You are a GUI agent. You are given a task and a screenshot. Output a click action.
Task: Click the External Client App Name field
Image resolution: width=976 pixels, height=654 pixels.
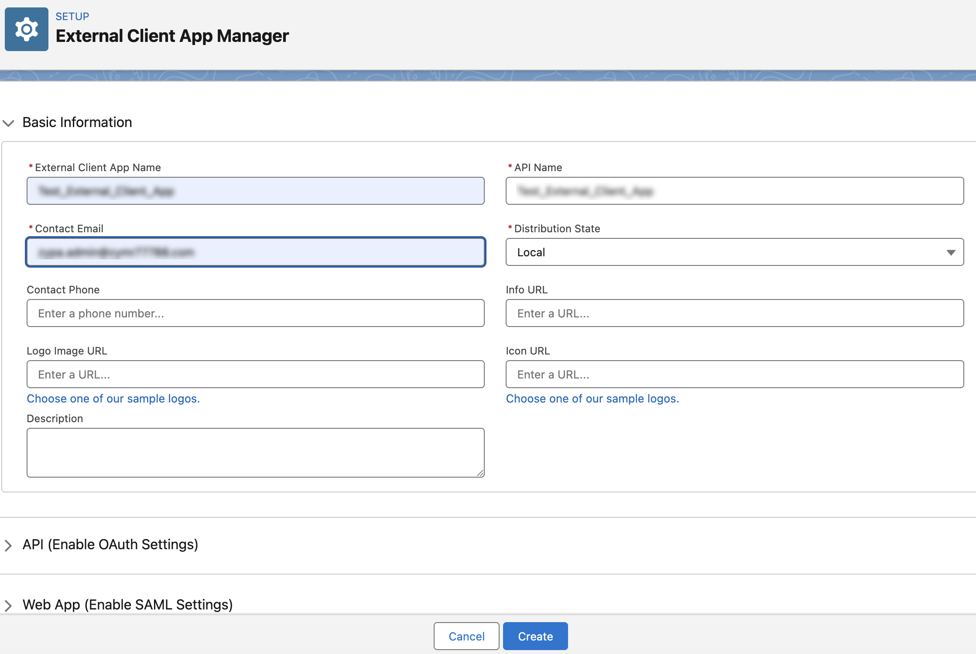(x=256, y=191)
